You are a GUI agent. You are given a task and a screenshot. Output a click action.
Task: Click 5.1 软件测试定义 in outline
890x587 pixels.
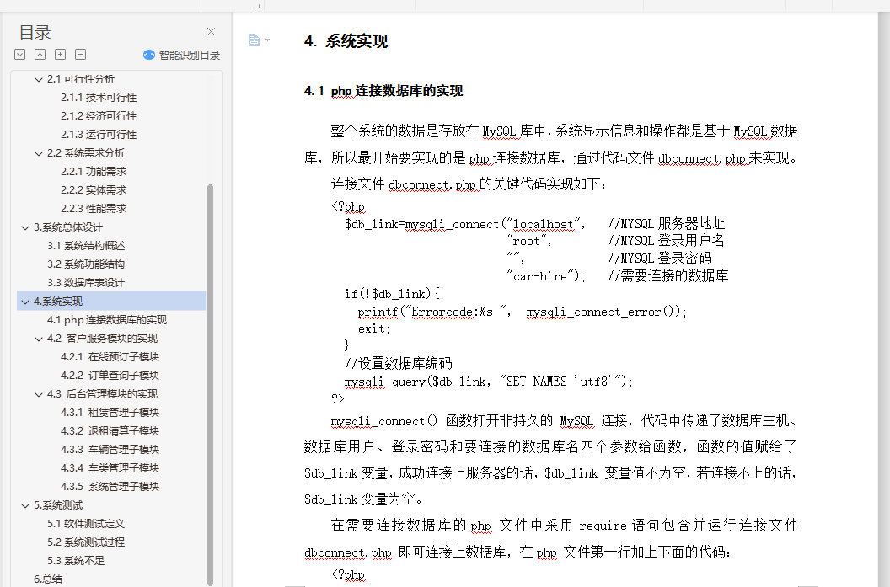tap(86, 524)
